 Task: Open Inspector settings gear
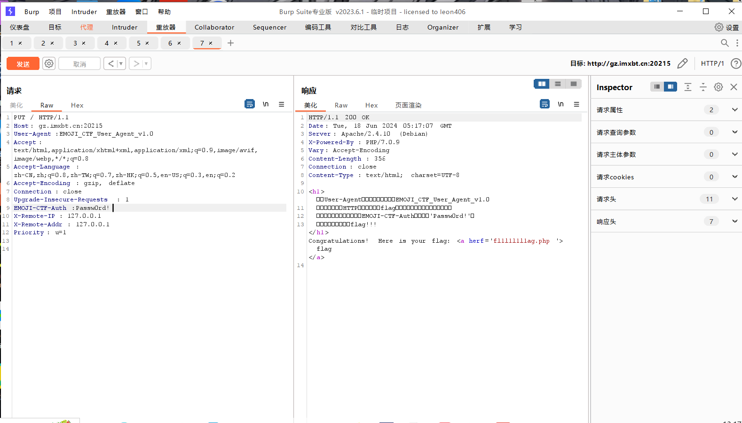point(718,87)
